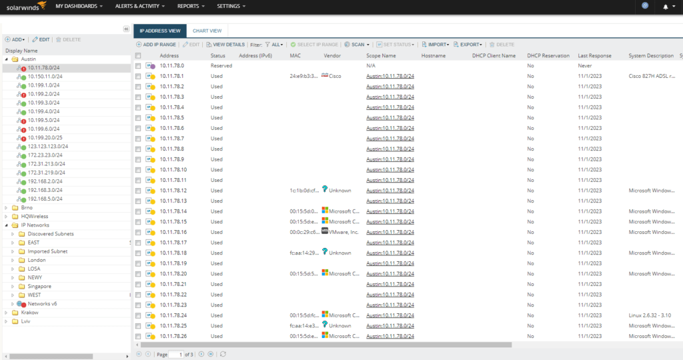Open the EXPORT dropdown
Image resolution: width=683 pixels, height=360 pixels.
pyautogui.click(x=468, y=45)
